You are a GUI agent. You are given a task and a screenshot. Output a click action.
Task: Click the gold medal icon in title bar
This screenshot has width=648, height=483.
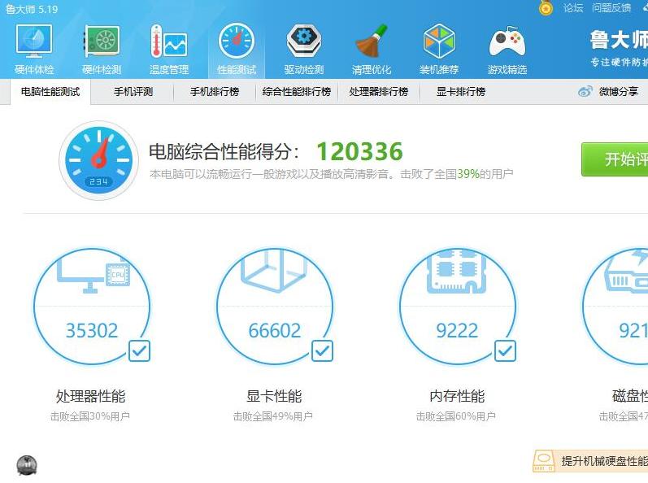546,8
